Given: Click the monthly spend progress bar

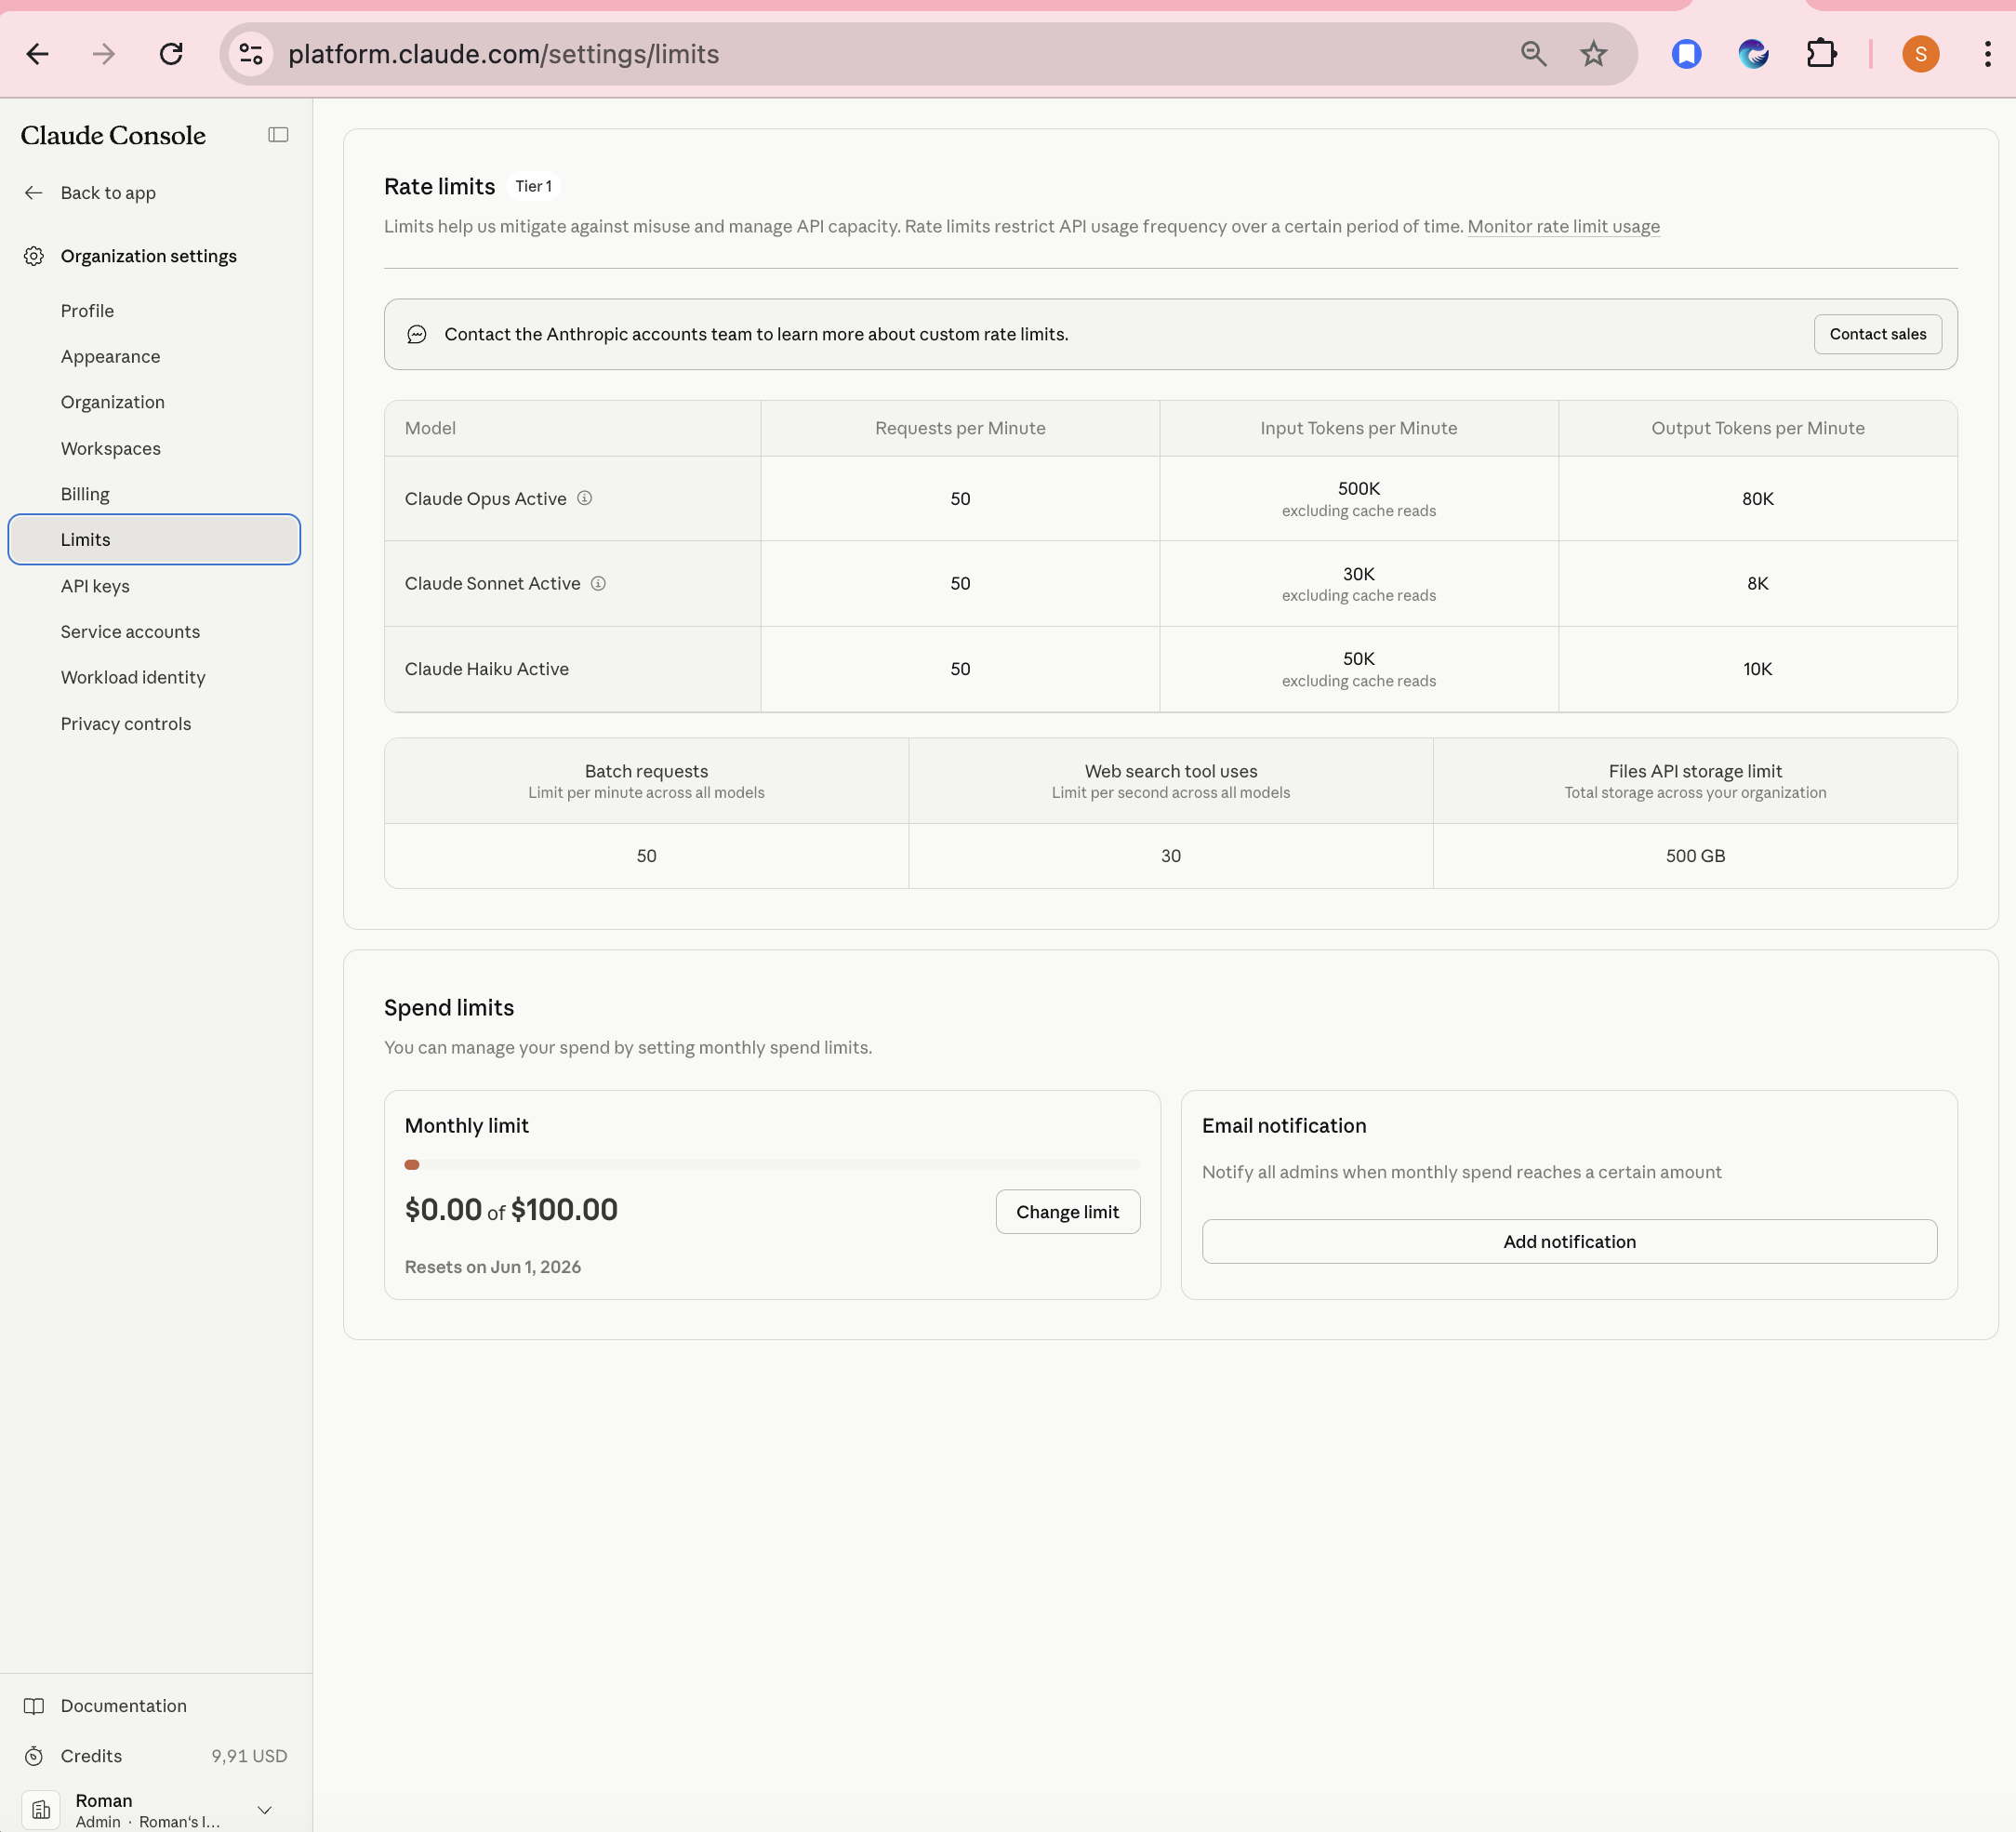Looking at the screenshot, I should 772,1165.
